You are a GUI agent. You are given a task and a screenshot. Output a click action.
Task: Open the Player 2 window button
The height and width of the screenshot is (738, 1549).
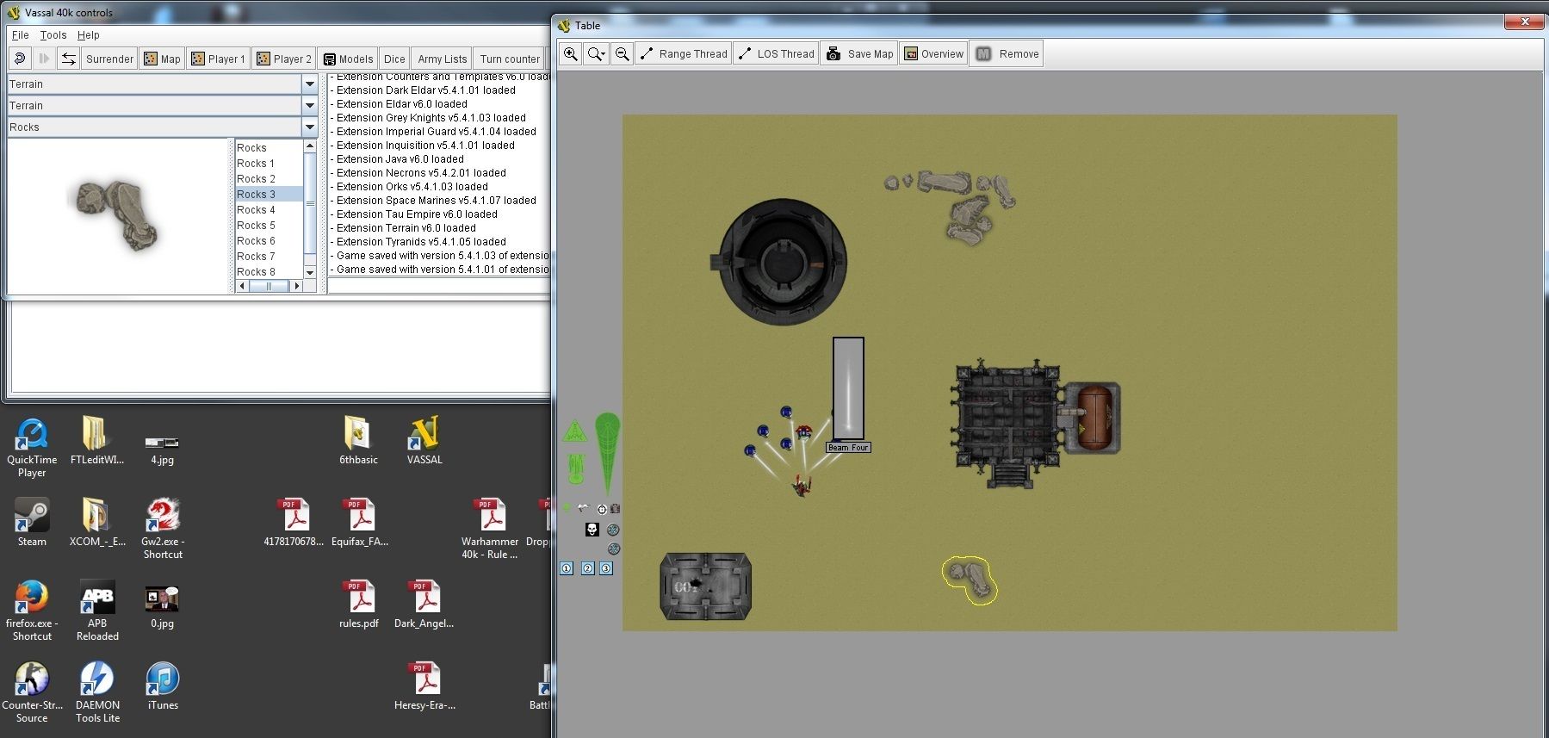(x=284, y=59)
